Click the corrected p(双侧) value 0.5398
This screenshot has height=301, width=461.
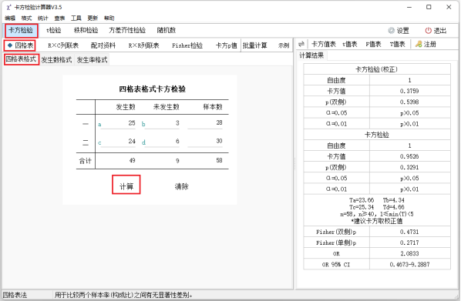click(x=409, y=102)
